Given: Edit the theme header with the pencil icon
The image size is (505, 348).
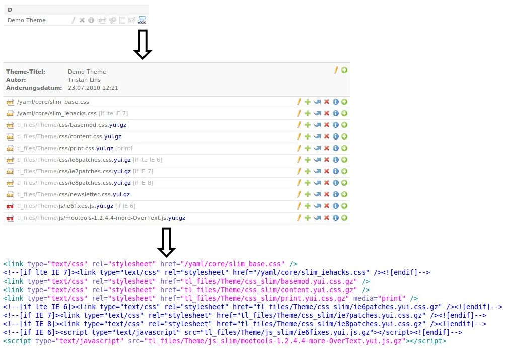Looking at the screenshot, I should (336, 70).
